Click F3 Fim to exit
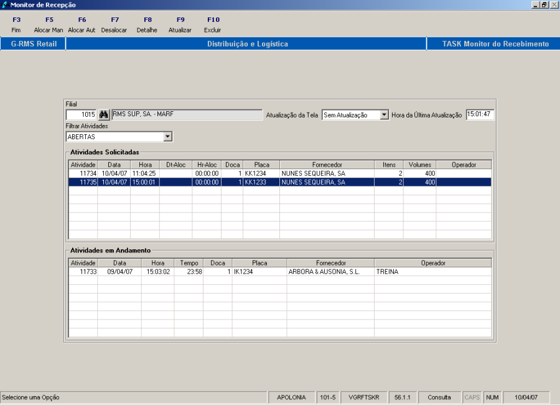Screen dimensions: 560x406 pyautogui.click(x=16, y=25)
